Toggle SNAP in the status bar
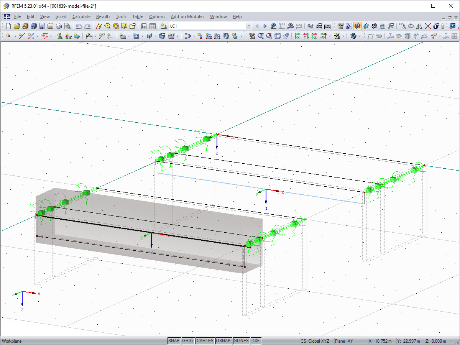This screenshot has height=345, width=460. pos(174,341)
